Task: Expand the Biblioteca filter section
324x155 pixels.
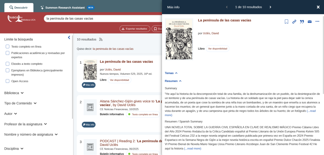Action: (14, 93)
